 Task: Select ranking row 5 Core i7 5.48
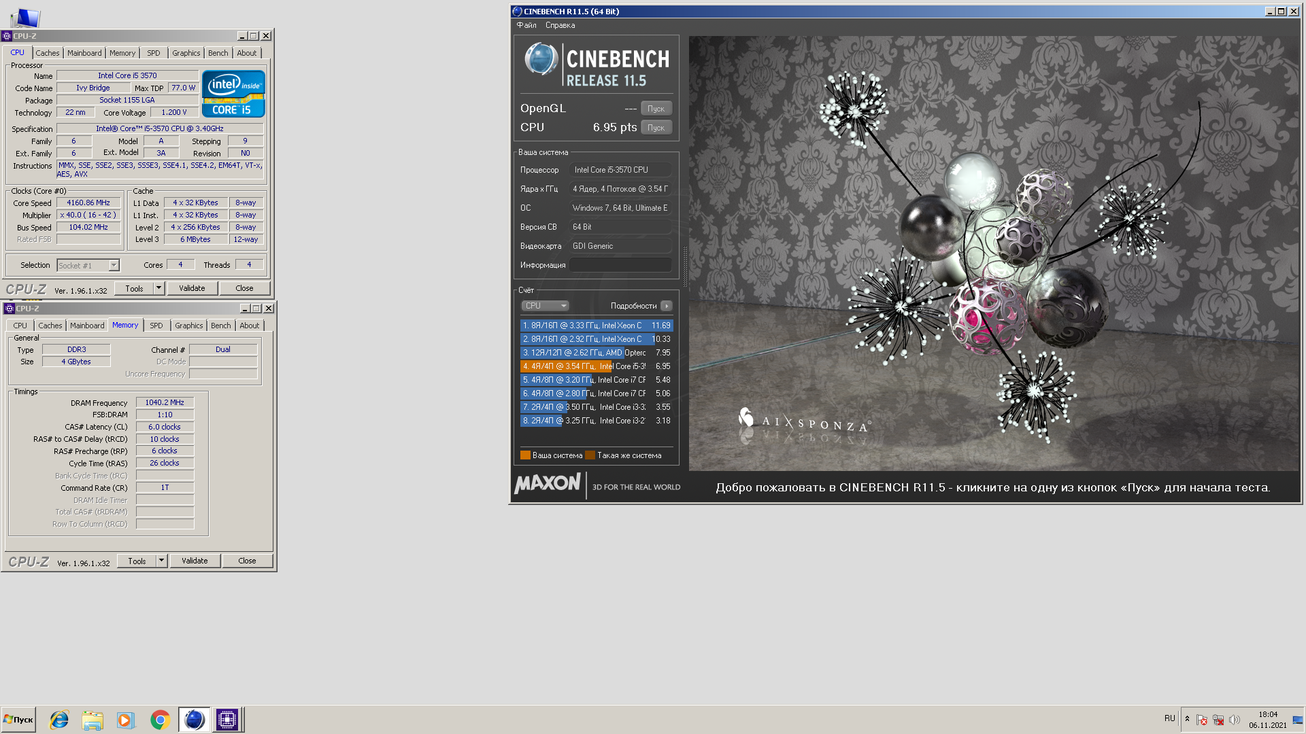click(x=597, y=380)
